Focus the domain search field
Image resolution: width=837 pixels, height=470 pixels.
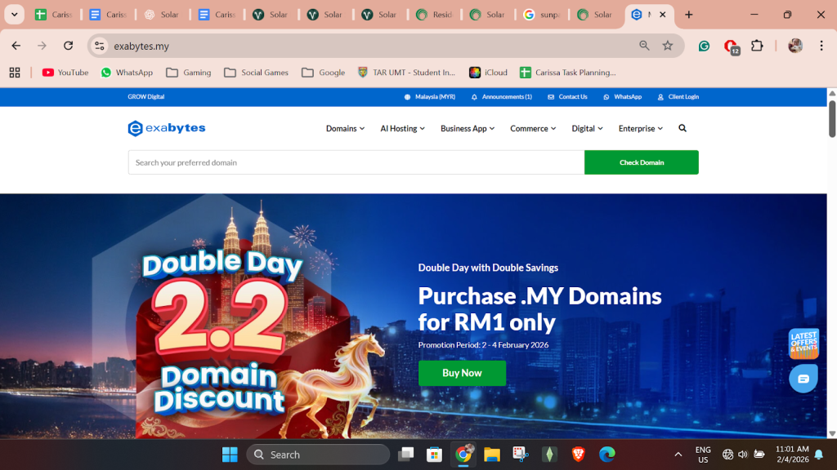click(356, 162)
